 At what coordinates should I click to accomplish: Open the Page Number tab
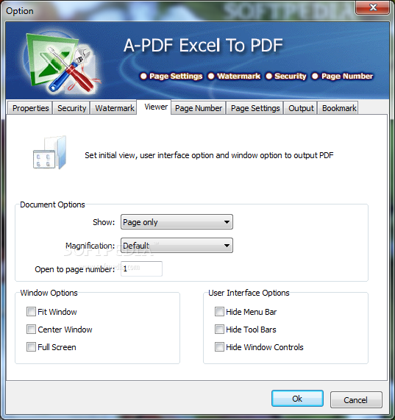[x=199, y=108]
